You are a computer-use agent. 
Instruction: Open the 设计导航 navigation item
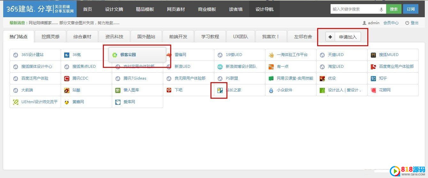coord(264,9)
